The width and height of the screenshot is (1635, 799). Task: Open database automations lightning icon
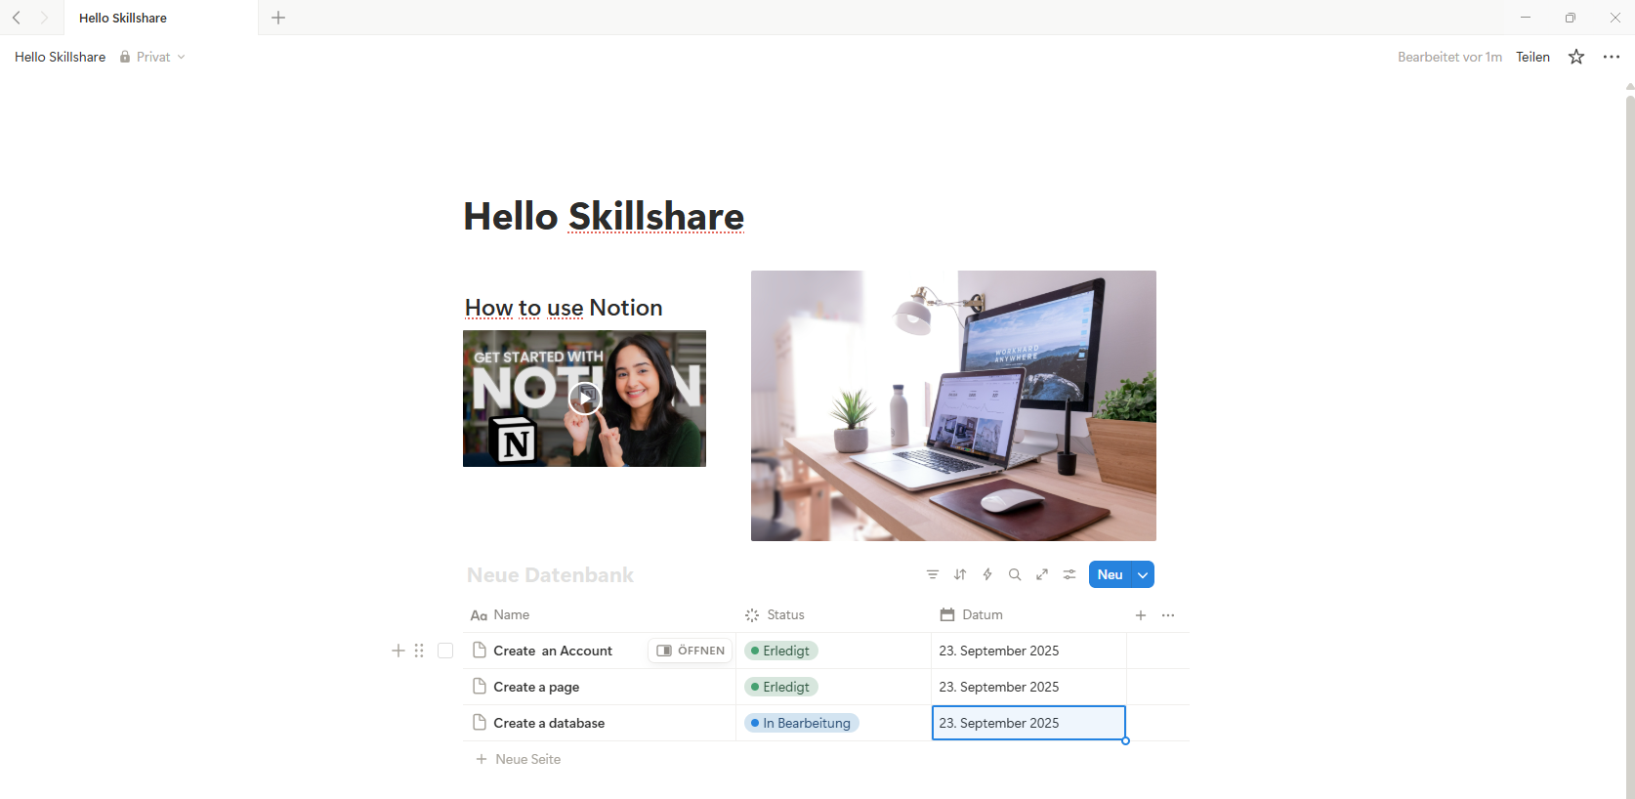987,574
